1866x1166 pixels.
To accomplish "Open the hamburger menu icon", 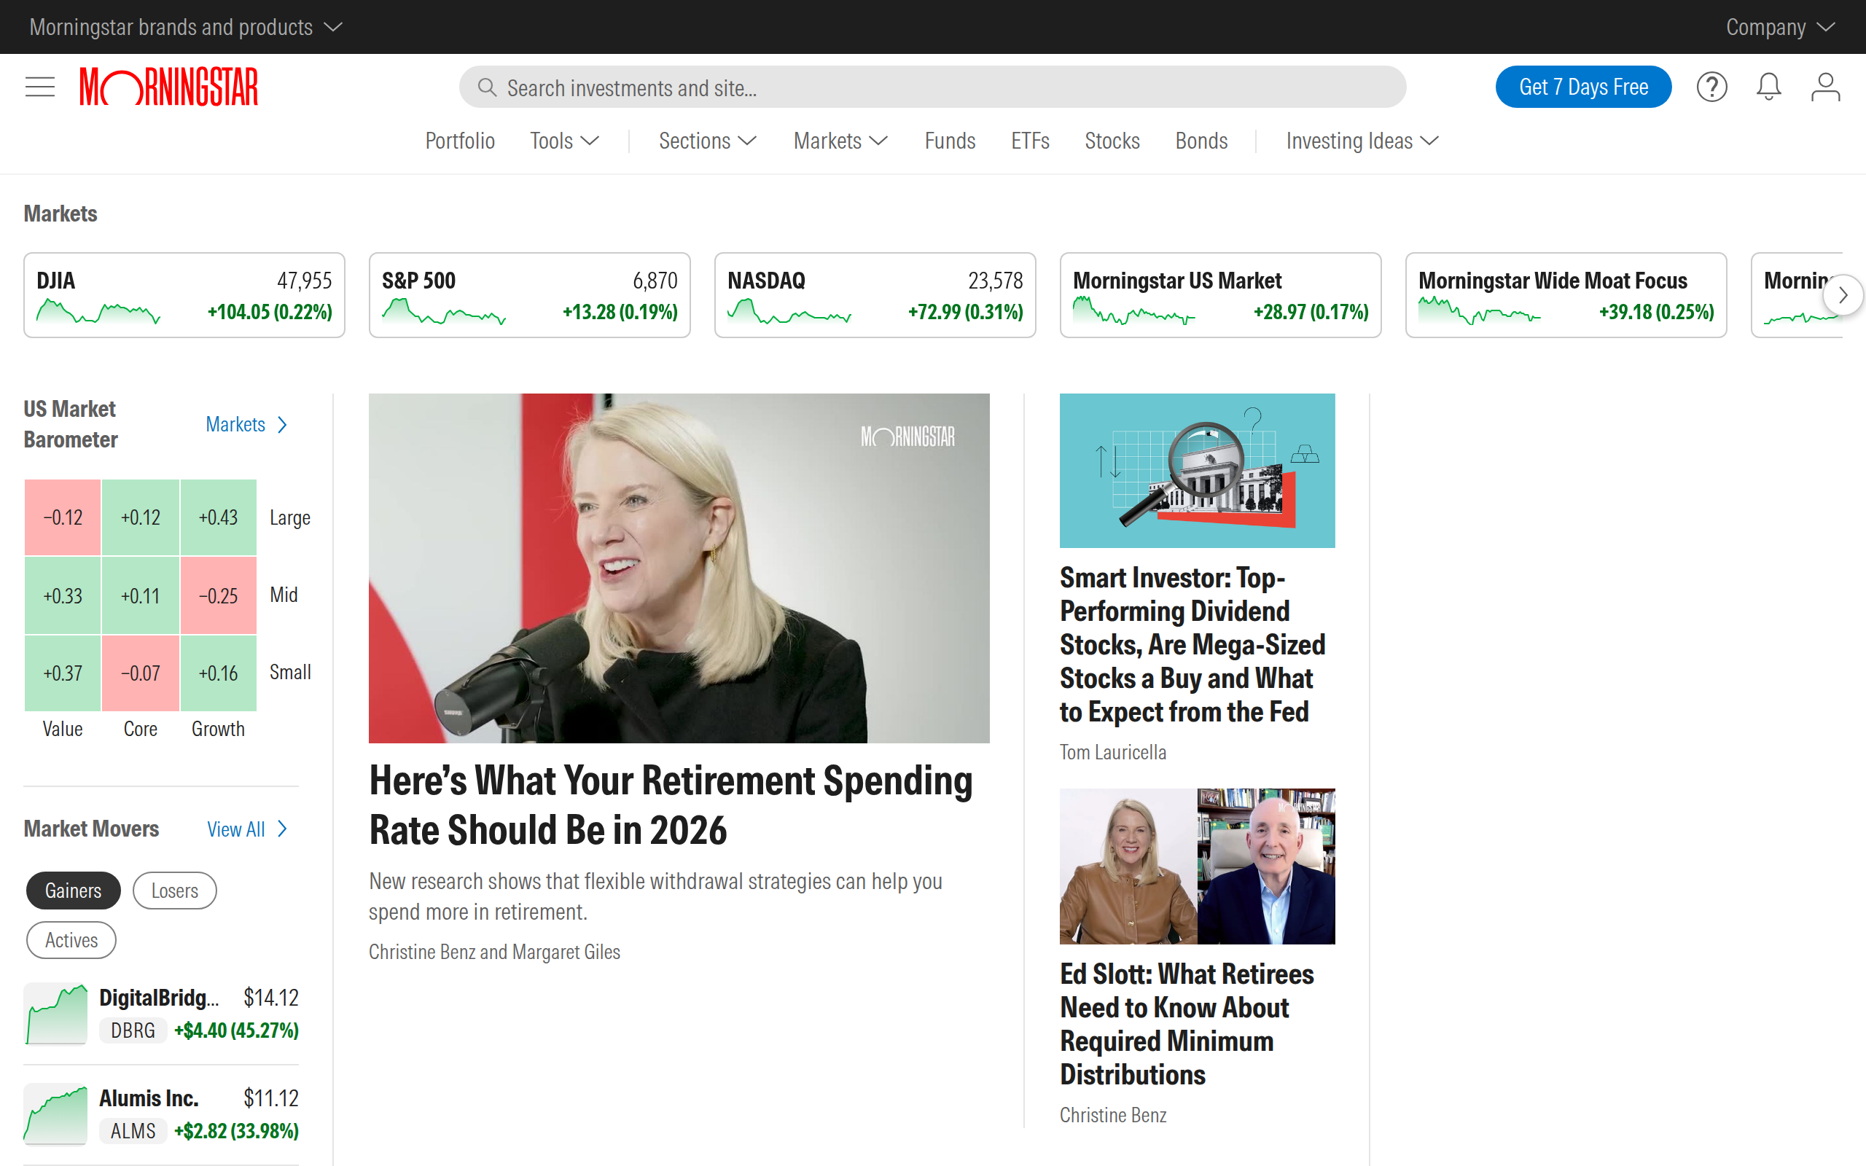I will (x=40, y=87).
